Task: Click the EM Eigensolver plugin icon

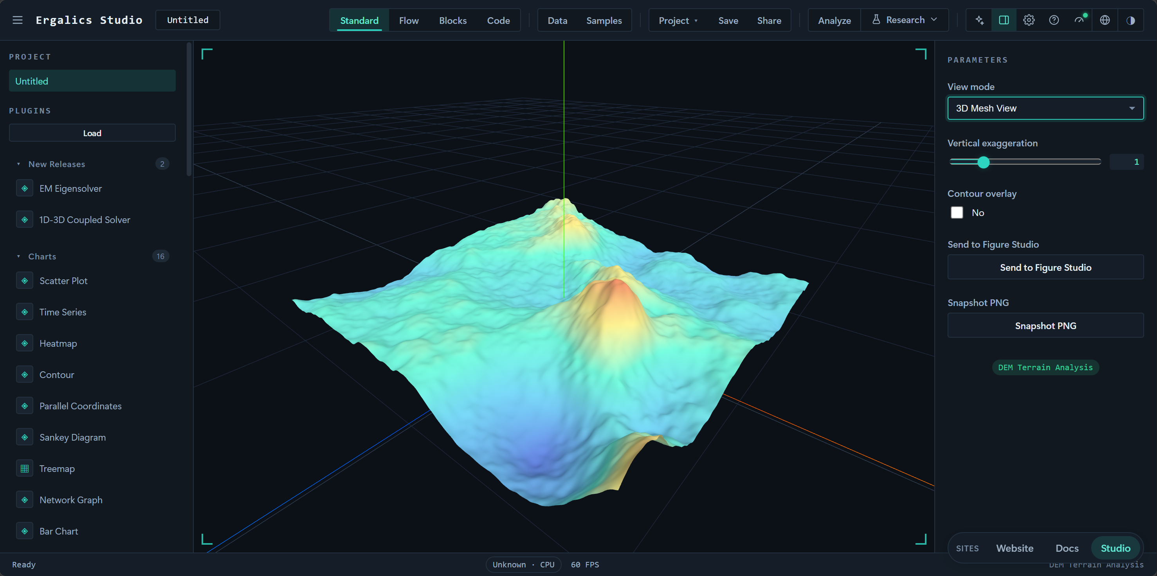Action: (x=25, y=189)
